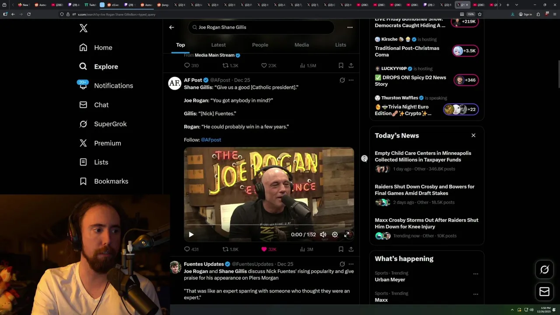
Task: Open AF Post profile avatar
Action: [x=175, y=83]
